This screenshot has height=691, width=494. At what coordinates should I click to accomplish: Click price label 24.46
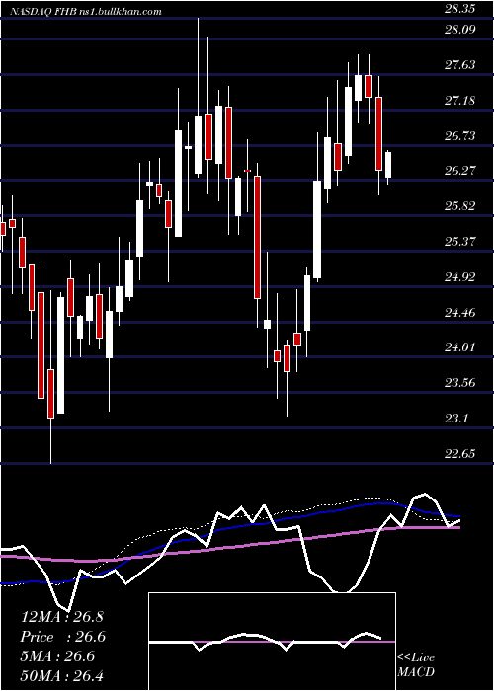point(460,313)
